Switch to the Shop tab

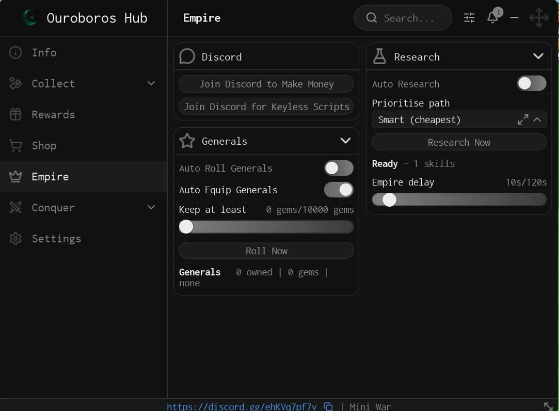point(84,145)
